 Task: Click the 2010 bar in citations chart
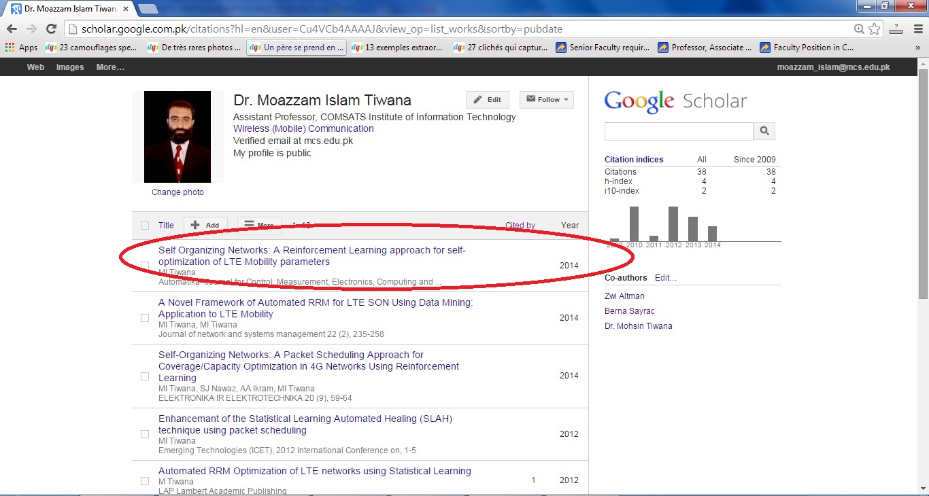click(634, 224)
